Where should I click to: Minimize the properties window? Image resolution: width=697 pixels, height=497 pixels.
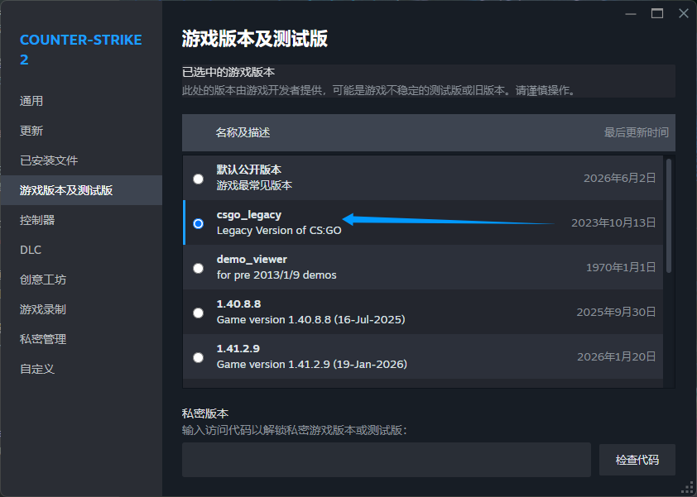(x=631, y=14)
